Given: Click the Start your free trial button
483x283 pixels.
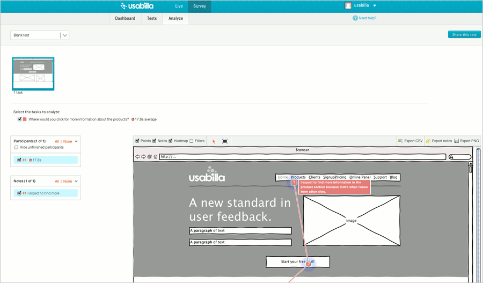Looking at the screenshot, I should pos(298,262).
